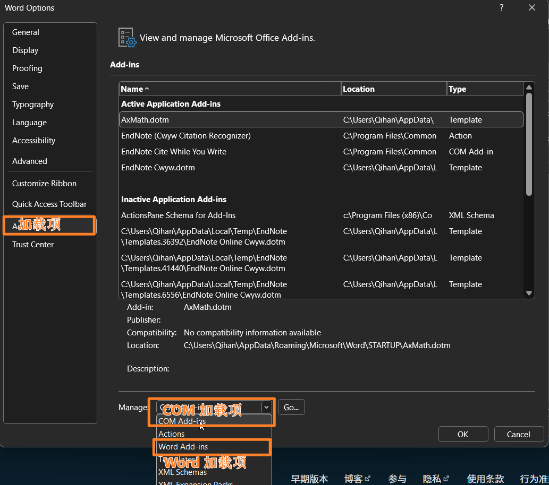Select Proofing in the sidebar

point(50,68)
